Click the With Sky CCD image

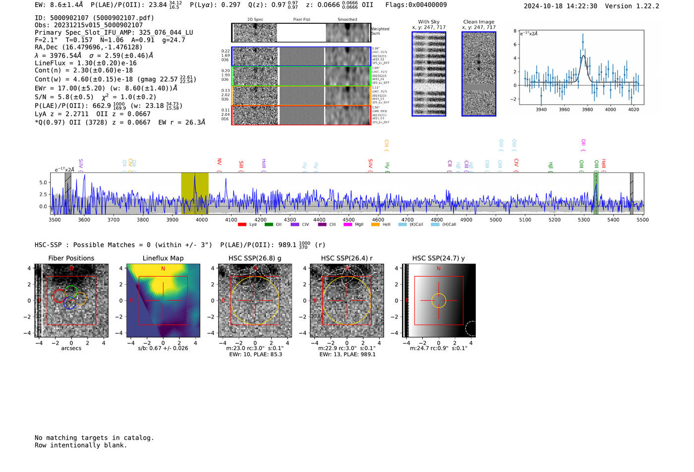429,74
